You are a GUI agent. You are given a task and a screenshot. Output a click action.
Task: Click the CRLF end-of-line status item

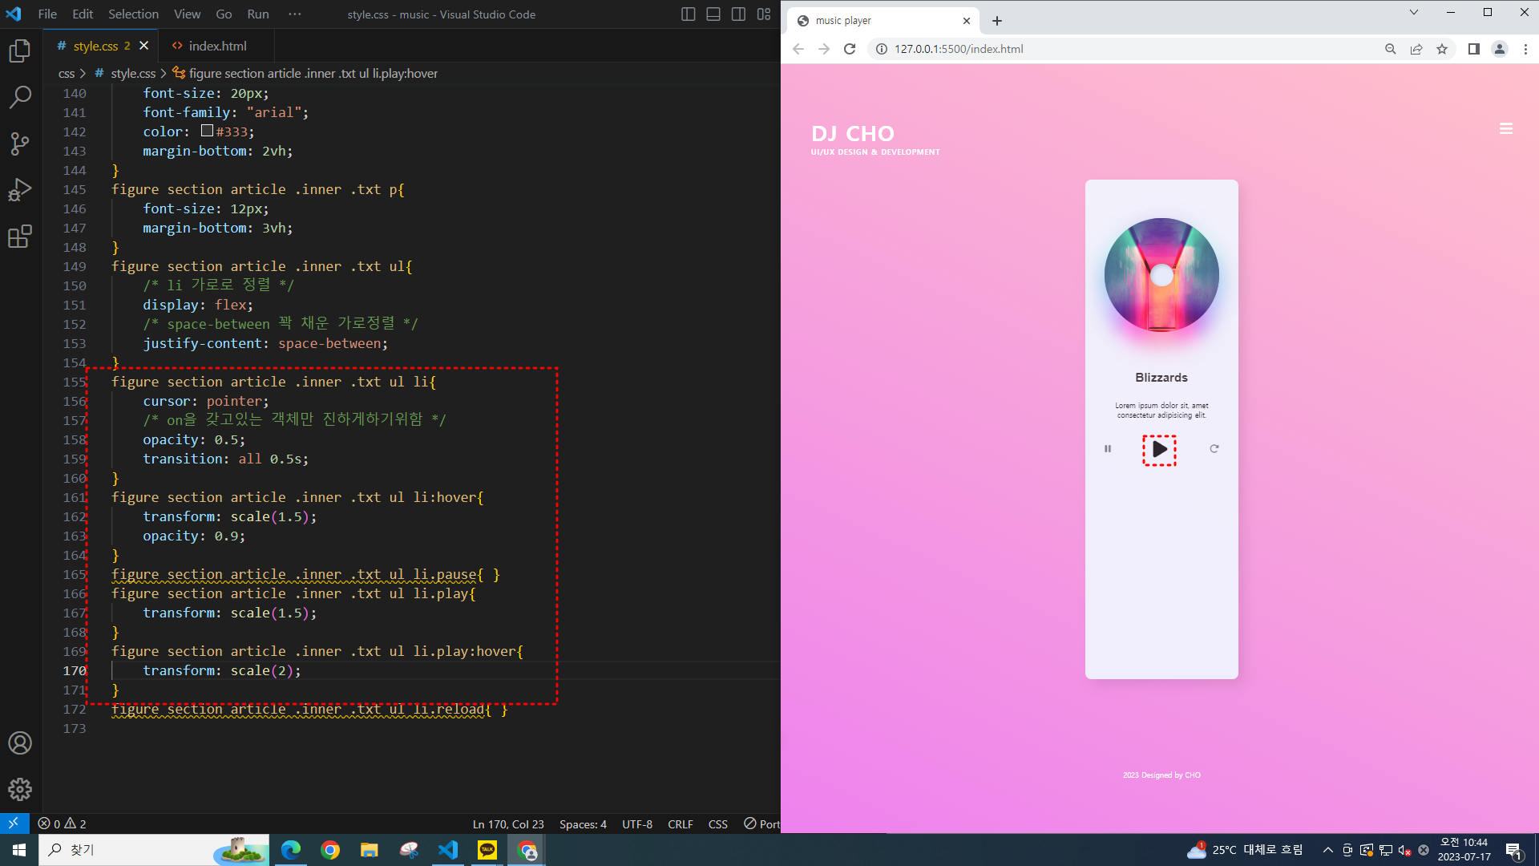tap(680, 824)
